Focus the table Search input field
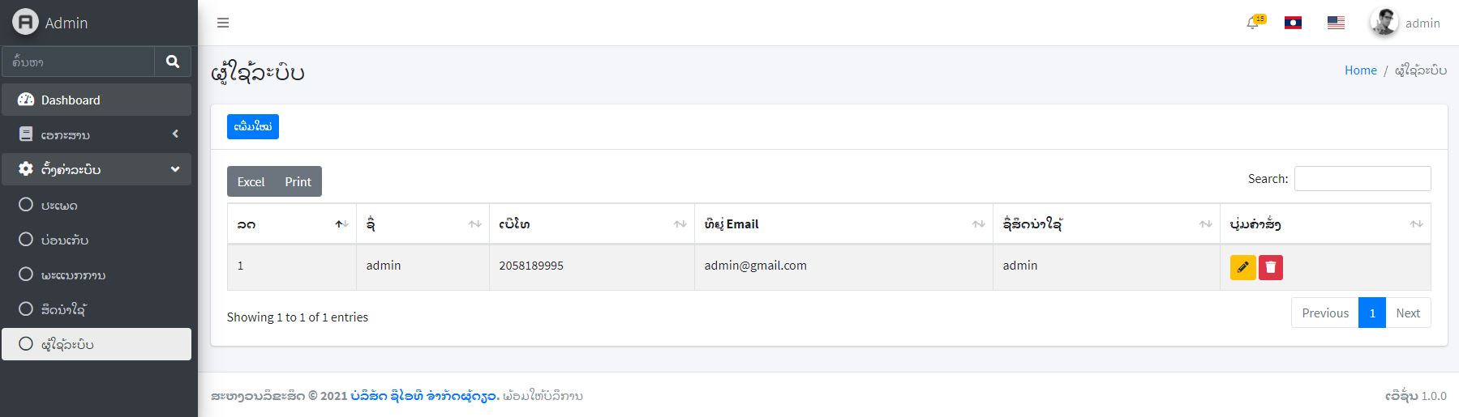 1362,179
